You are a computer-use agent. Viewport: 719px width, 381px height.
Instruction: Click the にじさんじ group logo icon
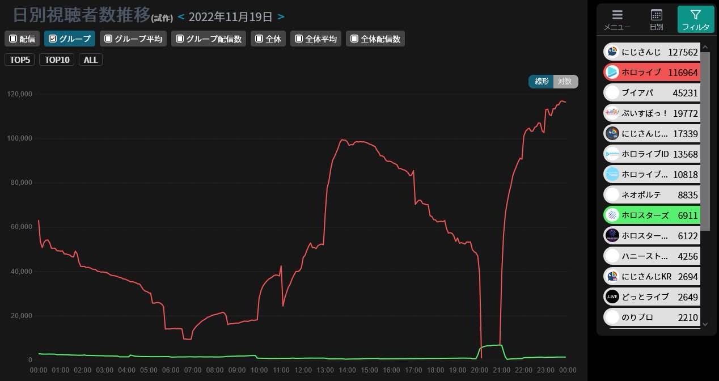pos(612,52)
